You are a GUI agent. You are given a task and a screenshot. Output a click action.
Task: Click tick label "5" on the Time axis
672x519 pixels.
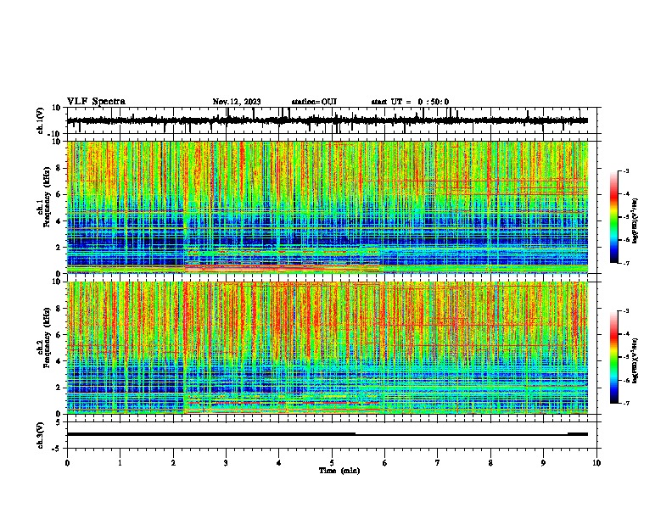click(x=332, y=463)
